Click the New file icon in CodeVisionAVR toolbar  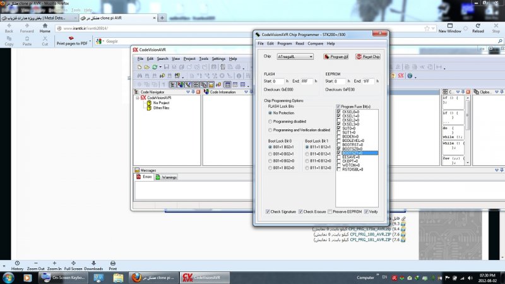click(x=139, y=67)
